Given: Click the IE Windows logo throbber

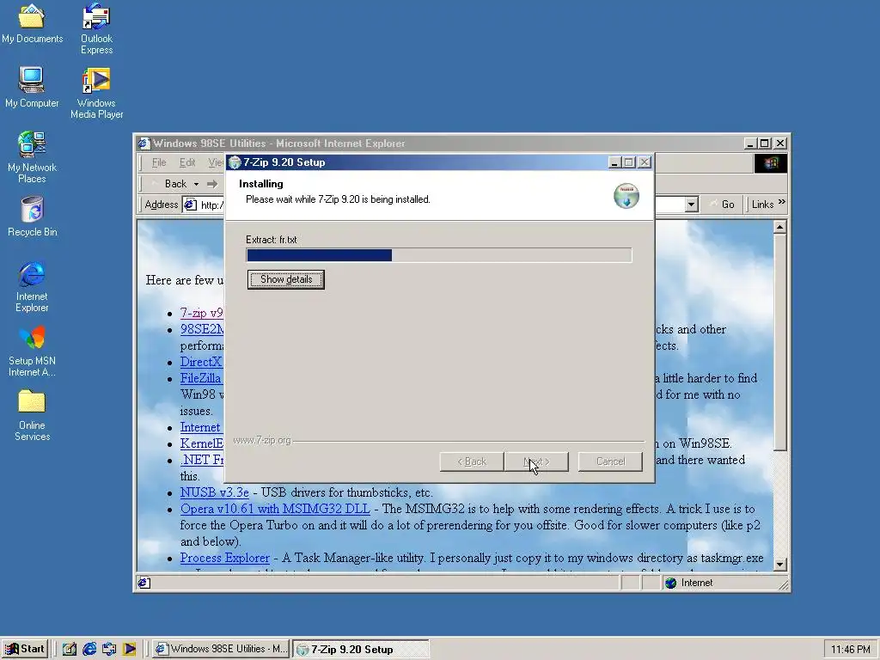Looking at the screenshot, I should click(771, 162).
